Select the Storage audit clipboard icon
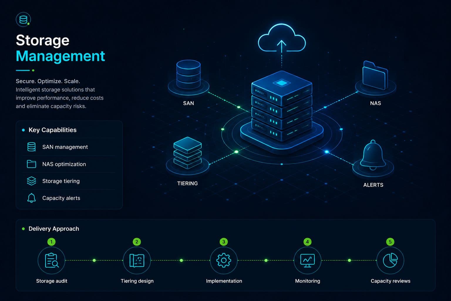451x301 pixels. point(52,260)
